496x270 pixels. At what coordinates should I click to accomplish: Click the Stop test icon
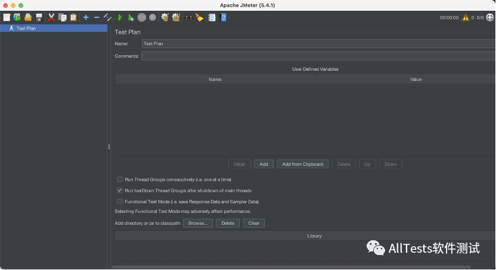(142, 17)
